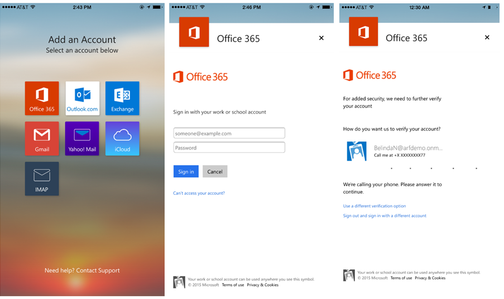Tap the Wi-Fi icon on Add an Account status bar
Viewport: 504px width, 299px height.
tap(32, 7)
